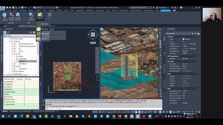This screenshot has width=223, height=125.
Task: Click the Edits row in definition list
Action: click(x=21, y=94)
